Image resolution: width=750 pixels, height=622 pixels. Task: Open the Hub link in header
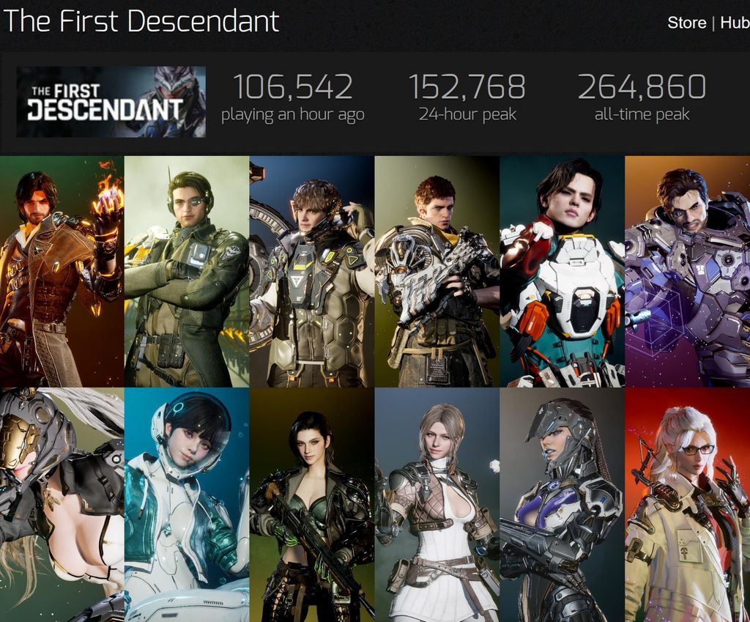(x=735, y=23)
